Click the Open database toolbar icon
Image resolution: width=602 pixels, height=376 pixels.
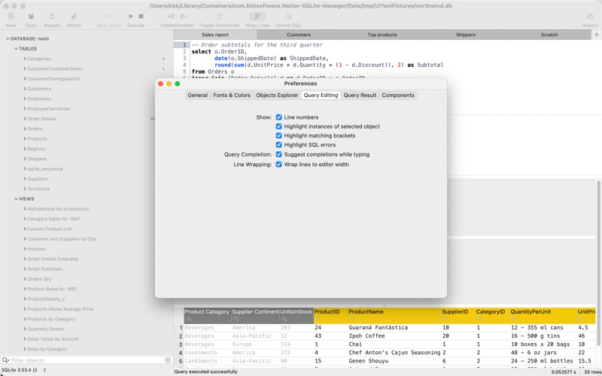pos(31,17)
